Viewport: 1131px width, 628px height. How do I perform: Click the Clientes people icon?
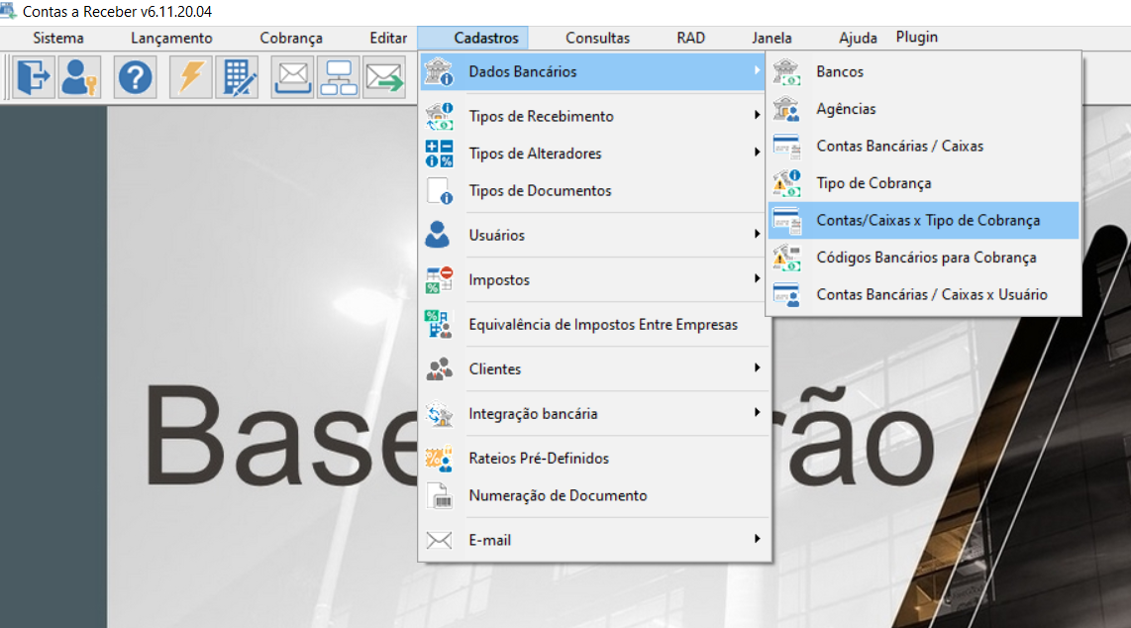(439, 369)
